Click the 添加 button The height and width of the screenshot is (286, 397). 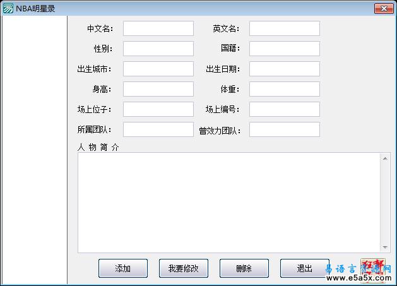123,268
